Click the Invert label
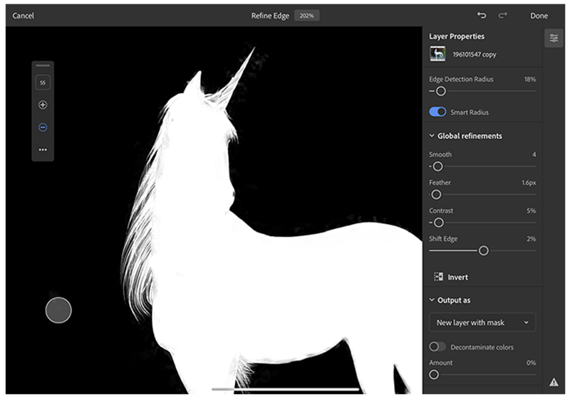This screenshot has height=399, width=570. click(457, 277)
